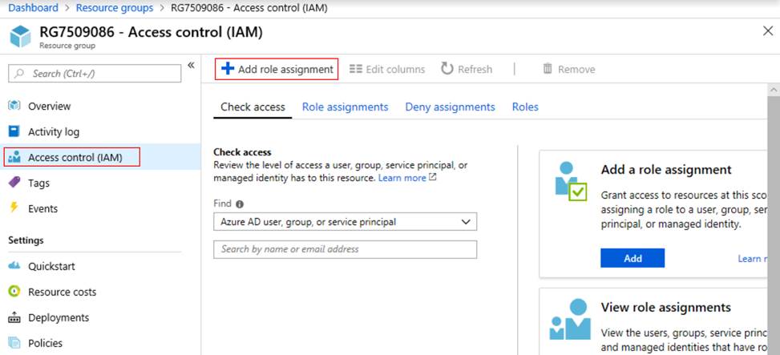Collapse the sidebar with double-chevron
Image resolution: width=780 pixels, height=355 pixels.
[x=191, y=65]
